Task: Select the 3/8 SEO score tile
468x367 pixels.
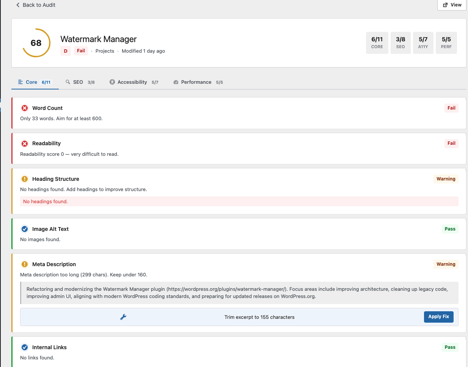Action: [x=400, y=43]
